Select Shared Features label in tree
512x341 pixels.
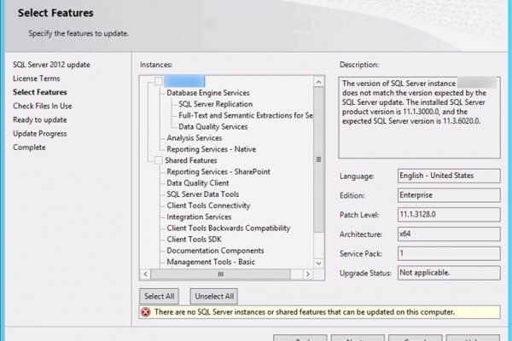[190, 160]
